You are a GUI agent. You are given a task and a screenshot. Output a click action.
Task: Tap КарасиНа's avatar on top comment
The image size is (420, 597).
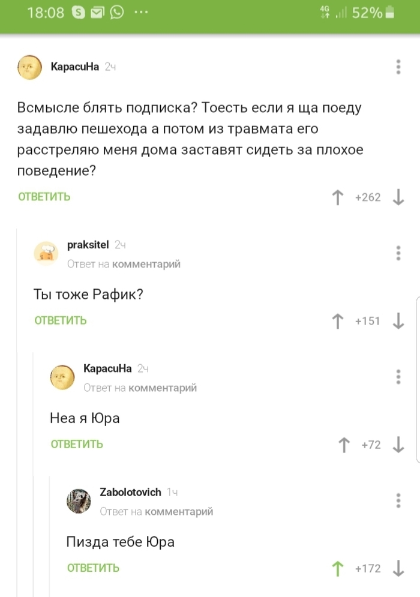point(29,68)
